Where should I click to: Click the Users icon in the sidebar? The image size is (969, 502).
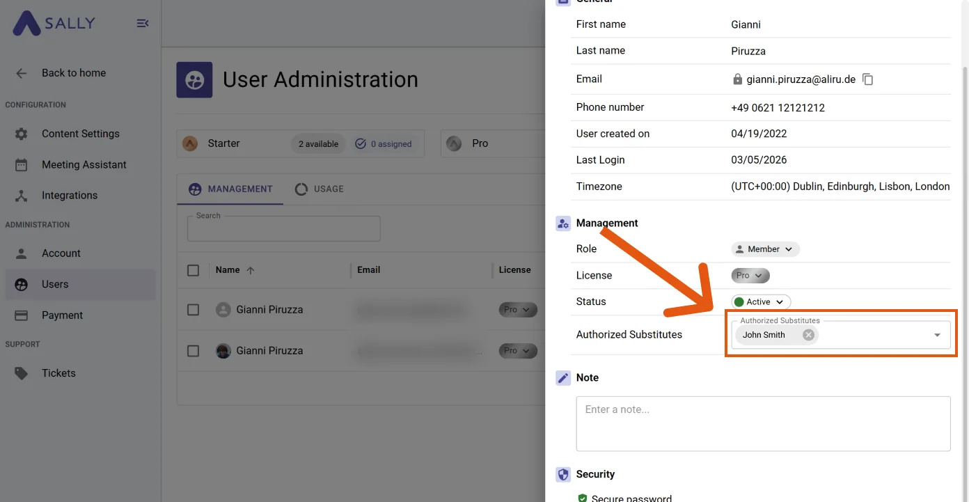coord(22,284)
